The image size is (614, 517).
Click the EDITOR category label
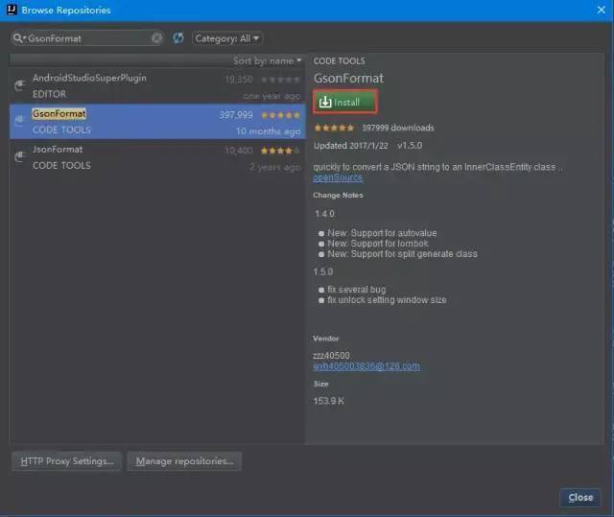click(49, 94)
